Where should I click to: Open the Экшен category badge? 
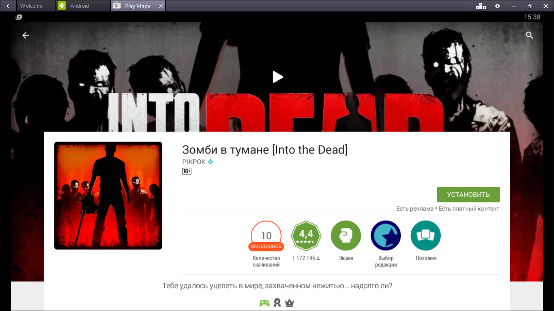click(x=346, y=236)
